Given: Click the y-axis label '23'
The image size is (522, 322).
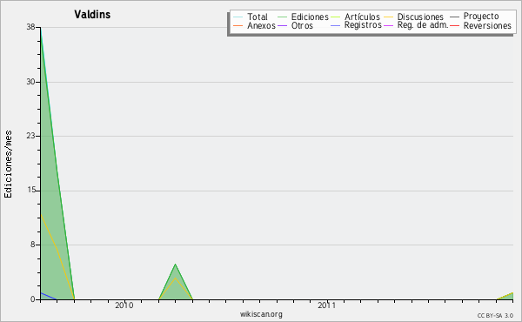Looking at the screenshot, I should pyautogui.click(x=30, y=136).
